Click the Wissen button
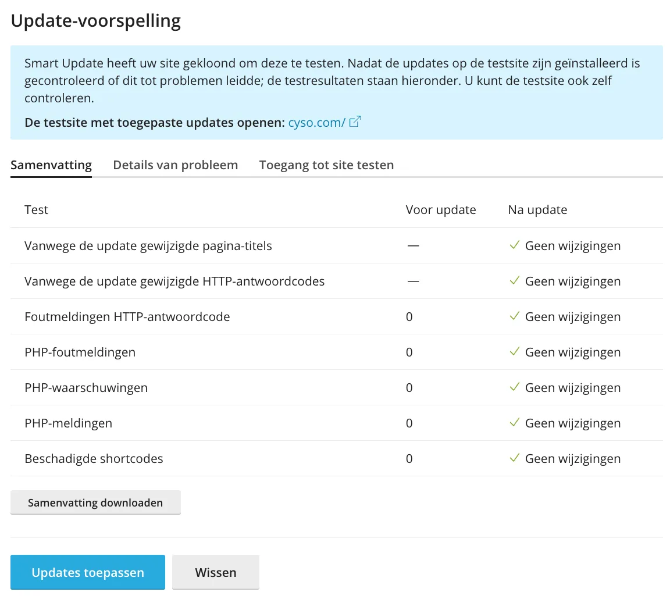 [x=216, y=572]
